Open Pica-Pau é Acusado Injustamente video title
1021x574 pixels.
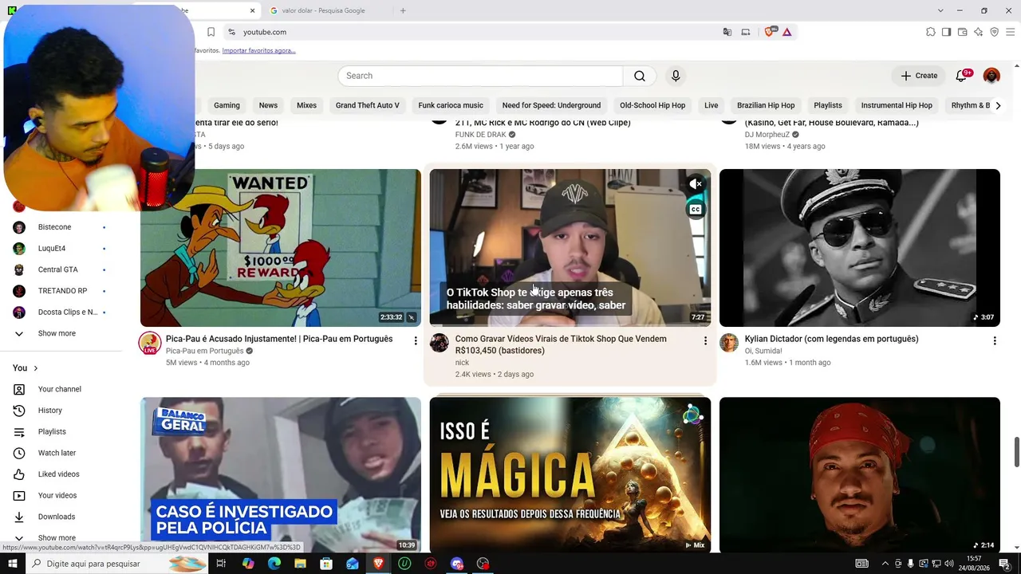(279, 339)
